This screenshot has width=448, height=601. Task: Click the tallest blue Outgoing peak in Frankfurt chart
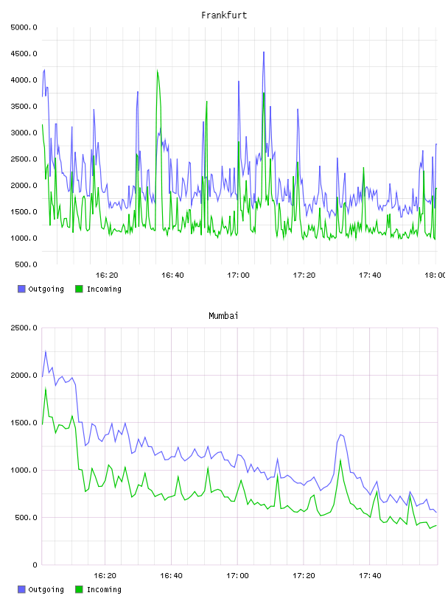[x=264, y=52]
